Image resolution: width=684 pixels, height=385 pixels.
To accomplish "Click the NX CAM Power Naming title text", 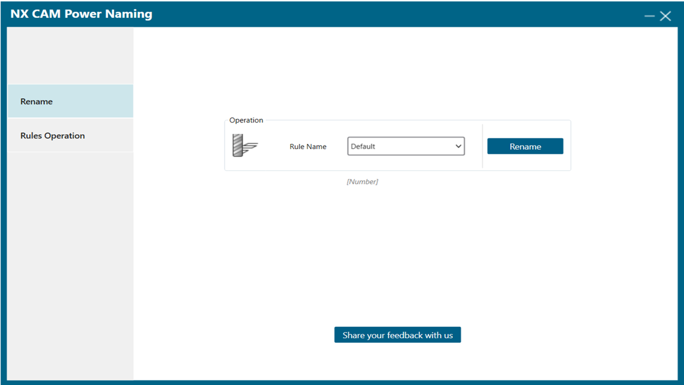I will (81, 13).
